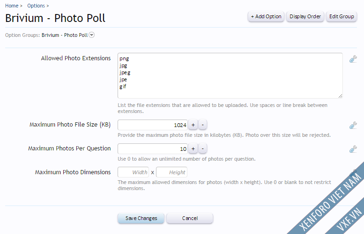Click edit wrench icon for Maximum Photo File Size
The image size is (364, 234).
point(353,125)
